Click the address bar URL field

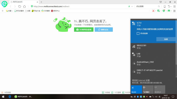[x=79, y=6]
